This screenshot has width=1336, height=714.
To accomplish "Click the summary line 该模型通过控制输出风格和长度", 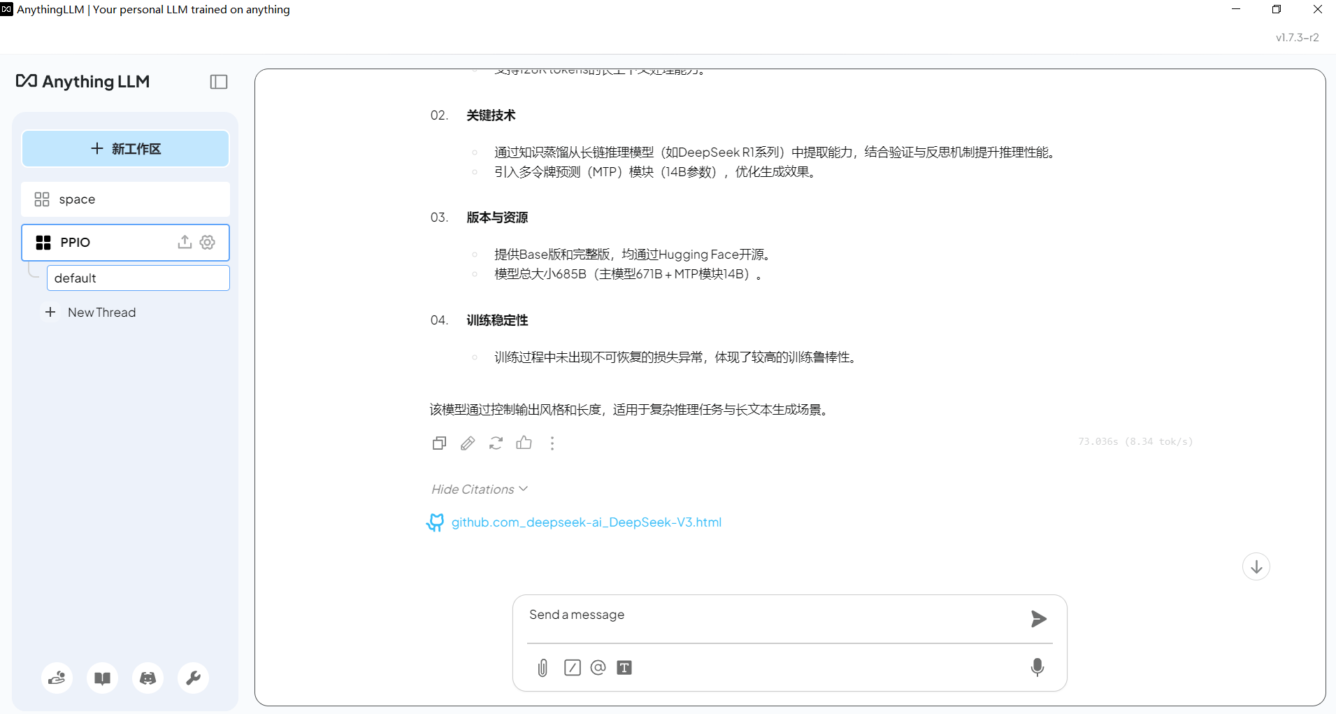I will click(629, 410).
